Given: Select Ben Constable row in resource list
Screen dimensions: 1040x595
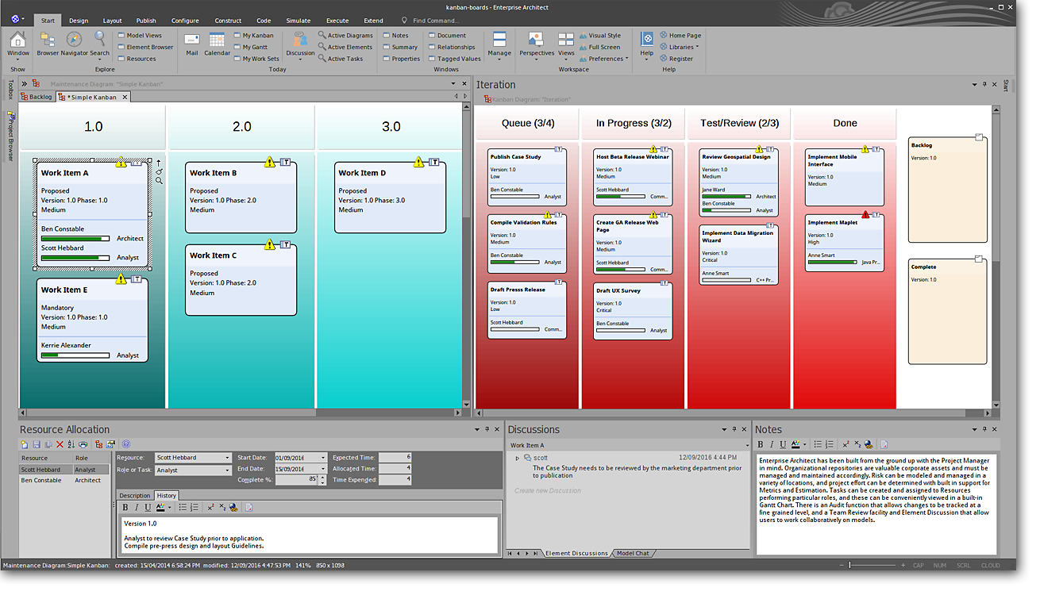Looking at the screenshot, I should [x=41, y=480].
